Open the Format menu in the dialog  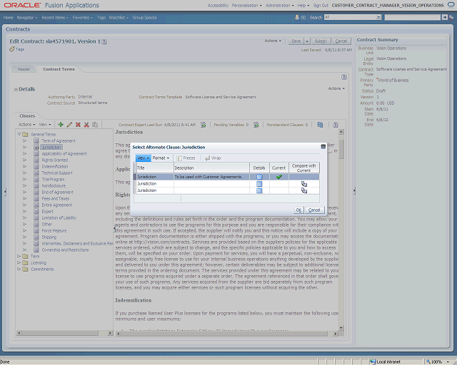point(161,158)
